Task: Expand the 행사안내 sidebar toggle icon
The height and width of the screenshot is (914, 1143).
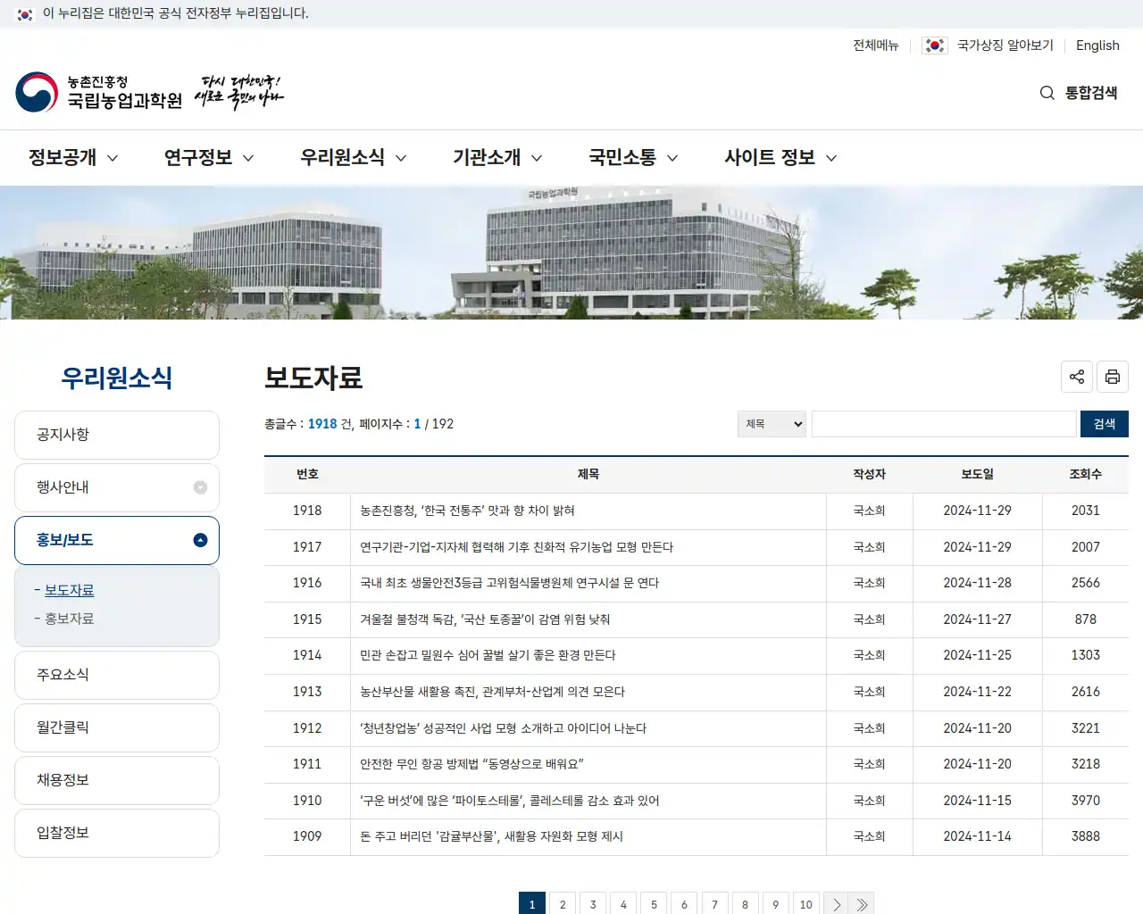Action: click(200, 487)
